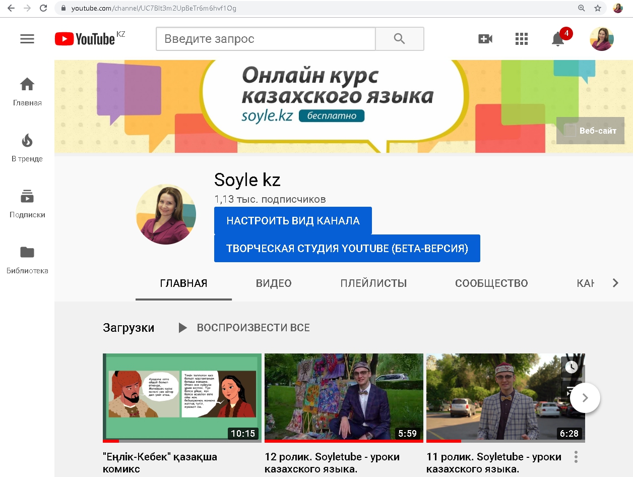The height and width of the screenshot is (477, 633).
Task: Open the Загрузки section heading
Action: 129,328
